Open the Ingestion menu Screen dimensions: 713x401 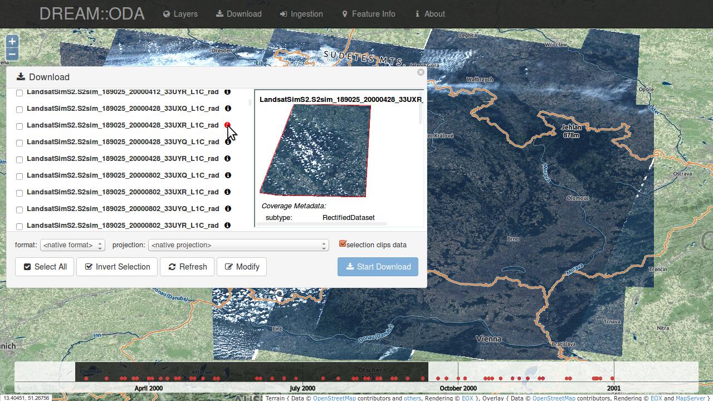pyautogui.click(x=301, y=14)
